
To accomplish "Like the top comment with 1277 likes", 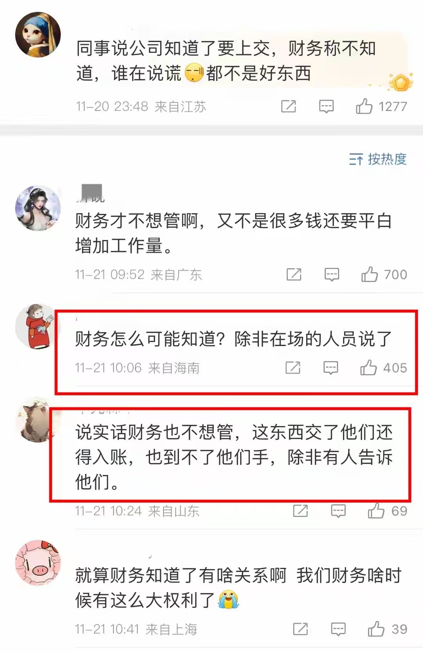I will click(x=364, y=106).
